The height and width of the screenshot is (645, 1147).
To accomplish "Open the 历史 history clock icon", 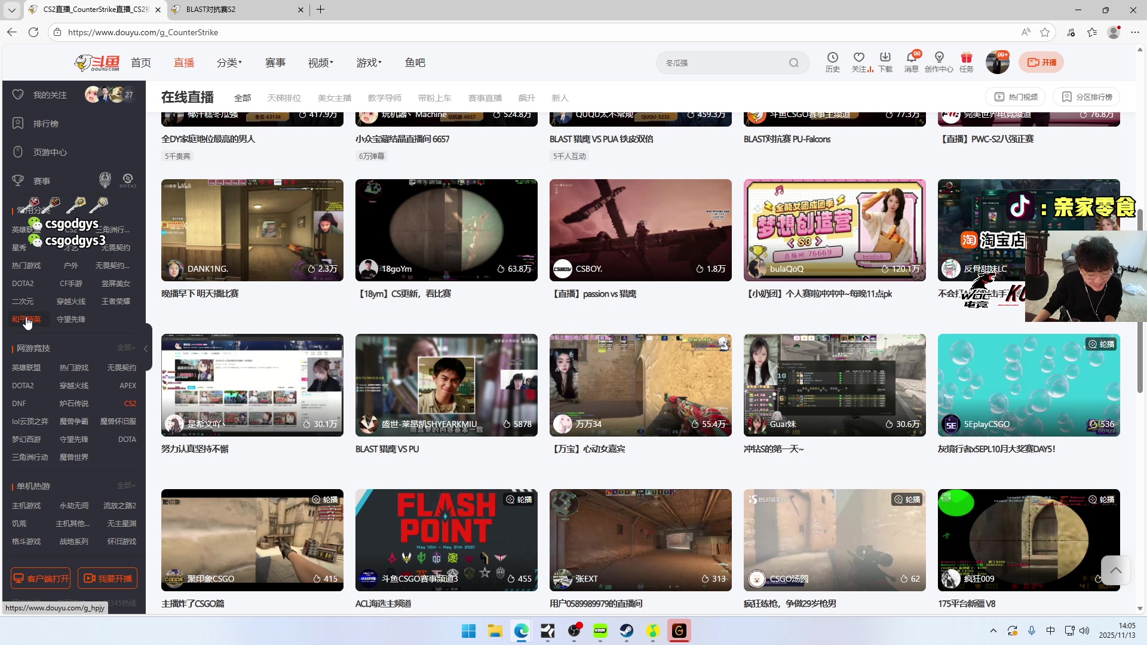I will pyautogui.click(x=832, y=58).
